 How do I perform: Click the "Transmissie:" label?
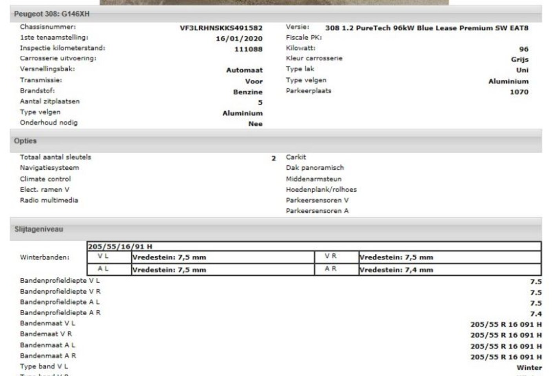tap(41, 80)
